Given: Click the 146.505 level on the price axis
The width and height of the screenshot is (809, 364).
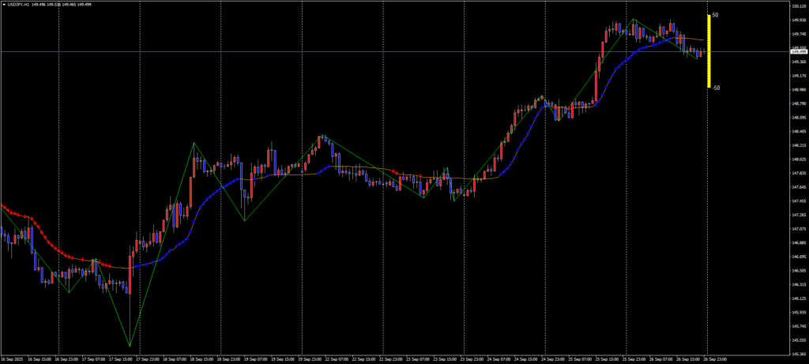Looking at the screenshot, I should click(x=798, y=271).
